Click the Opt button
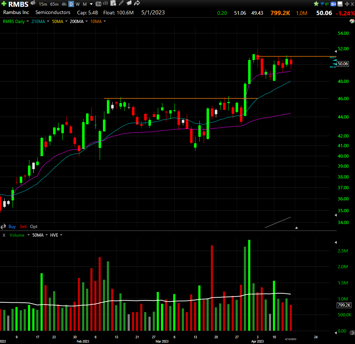 pyautogui.click(x=34, y=227)
